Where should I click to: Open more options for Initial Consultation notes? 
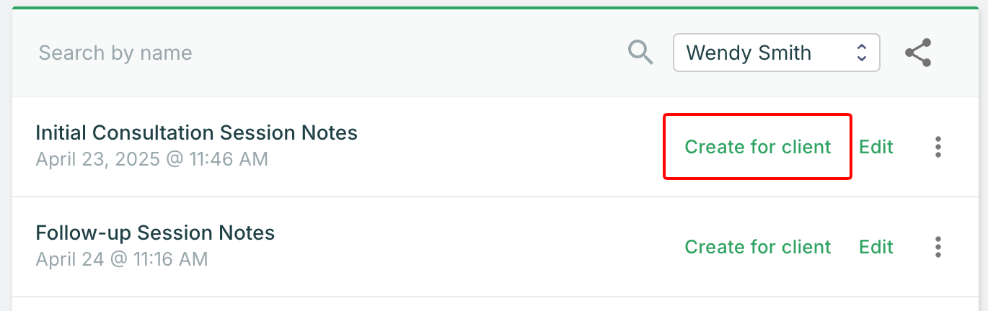pos(938,147)
